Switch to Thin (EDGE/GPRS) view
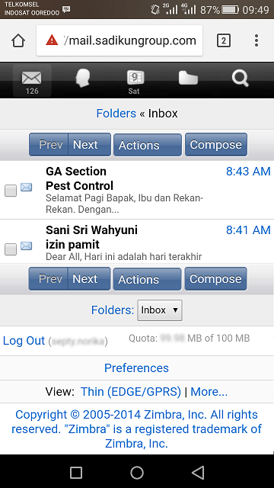 tap(131, 391)
